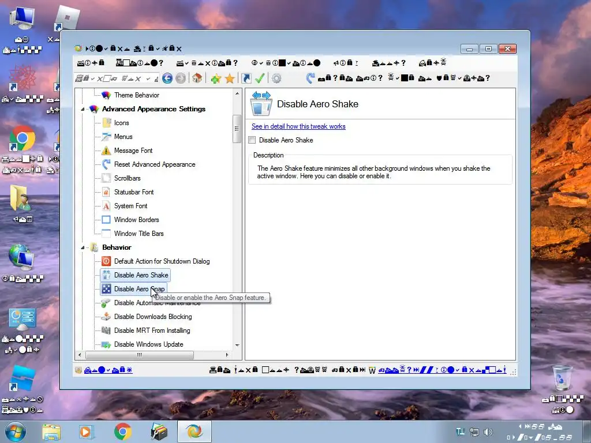Collapse the Behavior category triangle
591x443 pixels.
(83, 247)
